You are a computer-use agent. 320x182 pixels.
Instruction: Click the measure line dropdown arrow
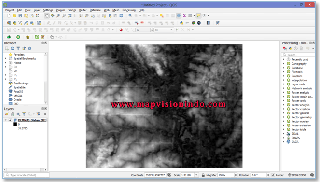[194, 16]
